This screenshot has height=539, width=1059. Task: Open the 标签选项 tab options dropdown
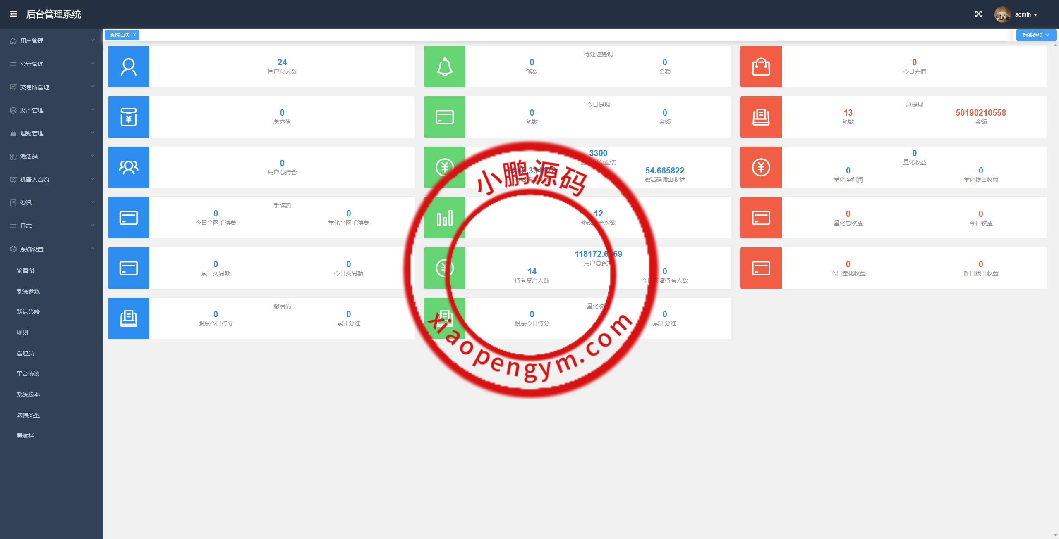[1036, 35]
